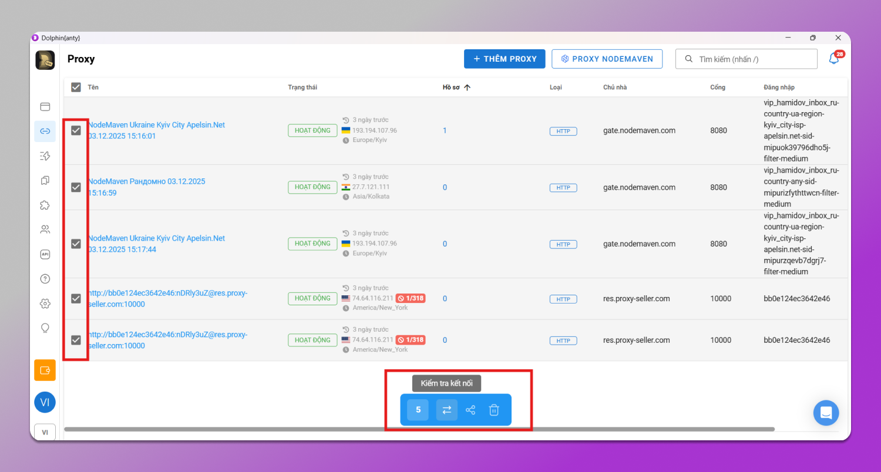Uncheck the first NodeMaven Ukraine Kyiv proxy checkbox

click(x=76, y=130)
